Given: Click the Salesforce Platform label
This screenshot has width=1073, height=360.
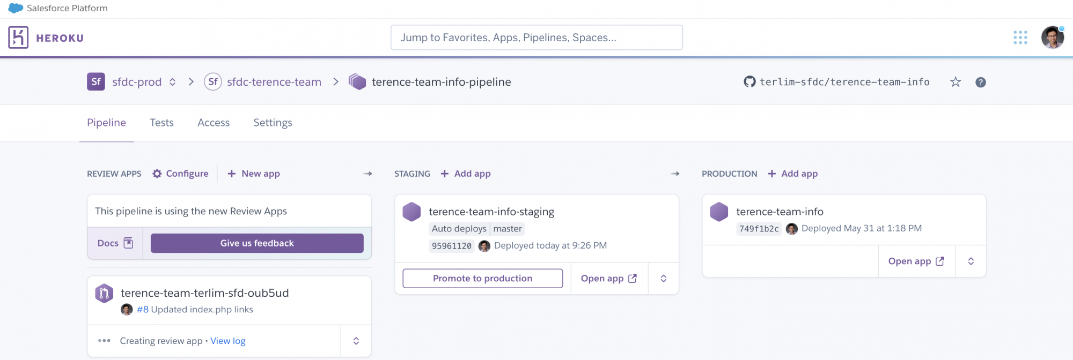Looking at the screenshot, I should pyautogui.click(x=67, y=8).
